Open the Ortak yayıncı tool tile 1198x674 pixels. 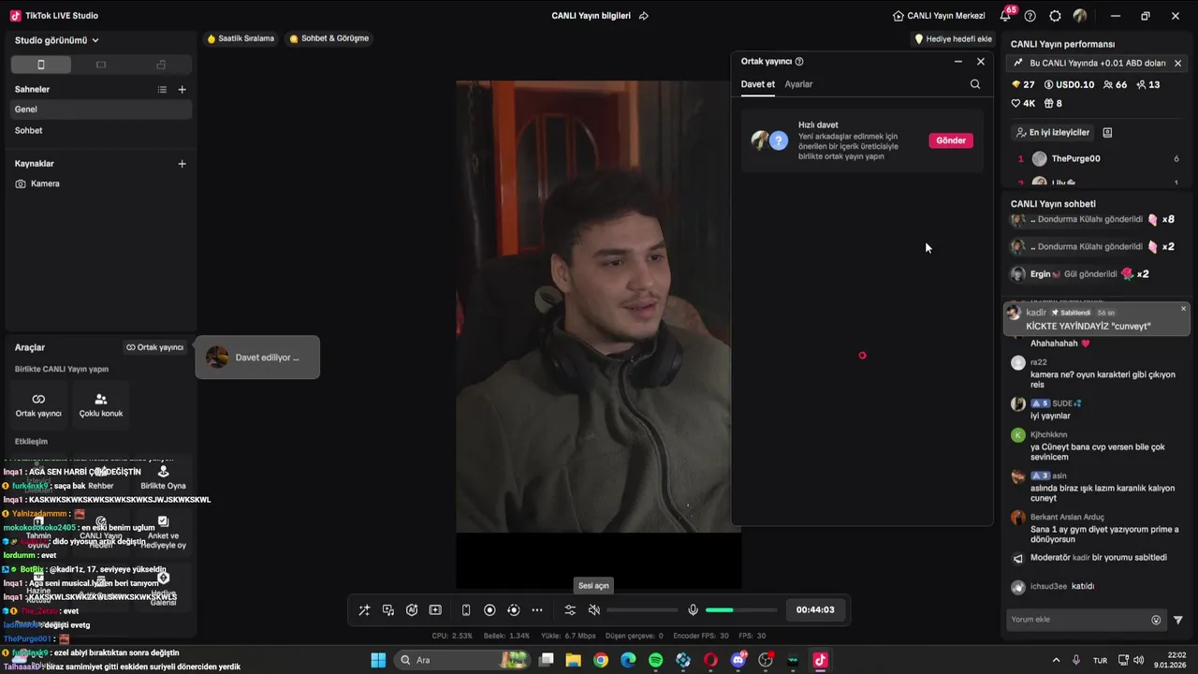(x=38, y=405)
